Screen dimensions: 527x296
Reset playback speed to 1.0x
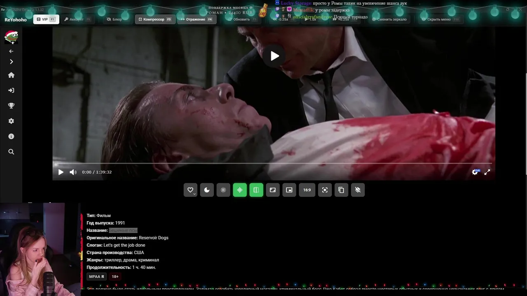pyautogui.click(x=311, y=19)
